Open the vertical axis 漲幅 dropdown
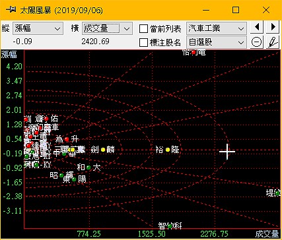Screen dimensions: 282x240 tap(38, 28)
